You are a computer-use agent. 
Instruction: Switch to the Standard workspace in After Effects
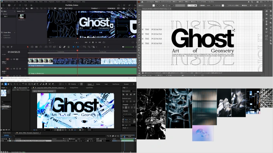click(126, 84)
